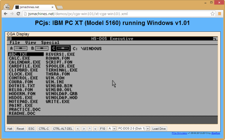Expand the PC-DOS 2.0 (Disk 1) dropdown
The width and height of the screenshot is (225, 140).
click(x=133, y=128)
